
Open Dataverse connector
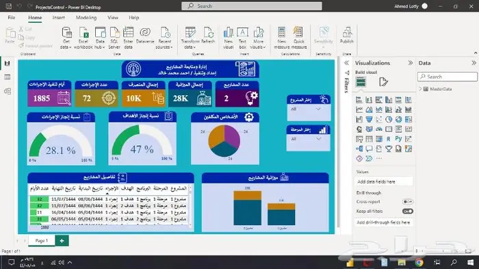[x=145, y=36]
